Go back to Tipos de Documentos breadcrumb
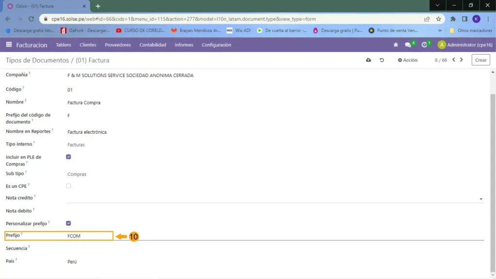496x279 pixels. (x=37, y=60)
